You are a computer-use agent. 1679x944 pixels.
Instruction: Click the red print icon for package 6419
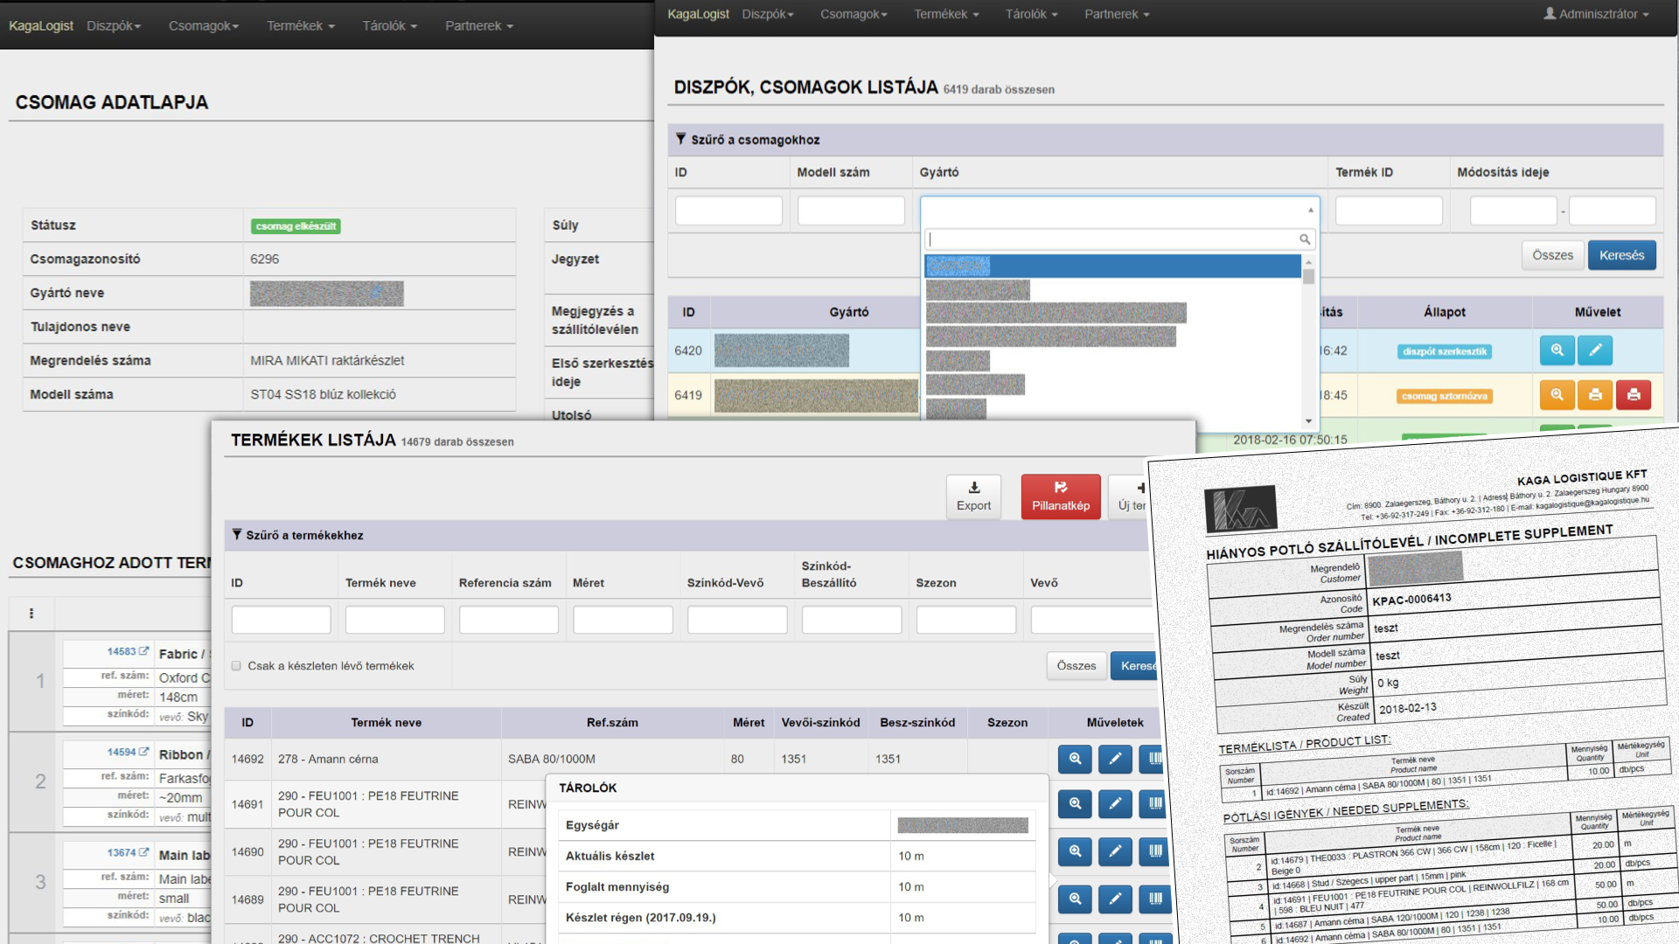[x=1634, y=395]
